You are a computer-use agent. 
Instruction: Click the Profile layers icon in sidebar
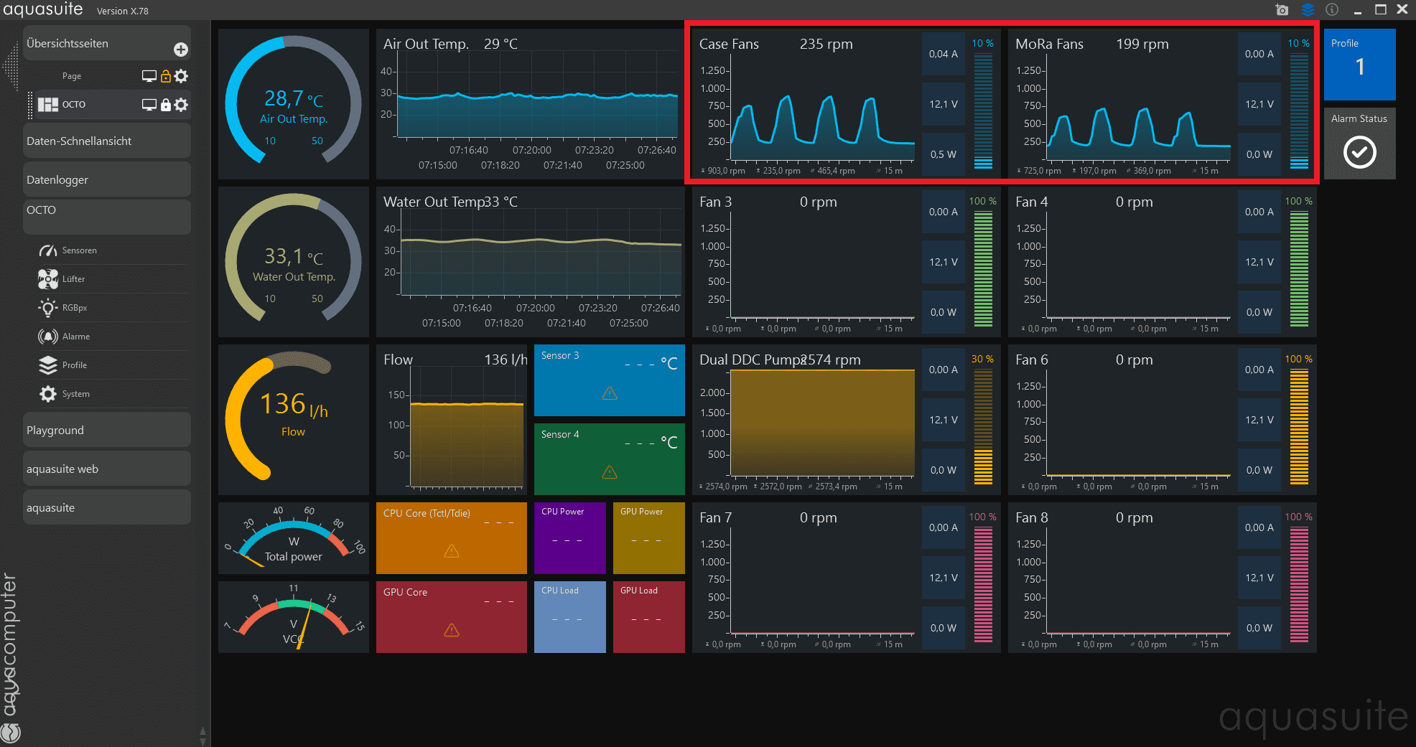pyautogui.click(x=48, y=365)
